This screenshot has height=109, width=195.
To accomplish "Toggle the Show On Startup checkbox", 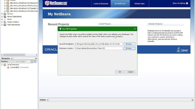I will (187, 3).
